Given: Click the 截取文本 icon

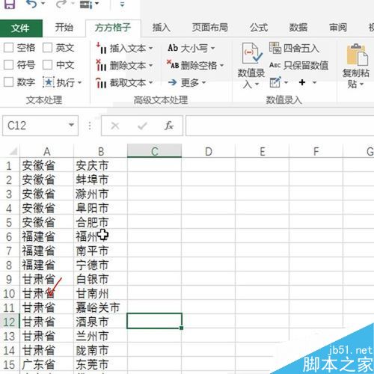Looking at the screenshot, I should tap(101, 82).
